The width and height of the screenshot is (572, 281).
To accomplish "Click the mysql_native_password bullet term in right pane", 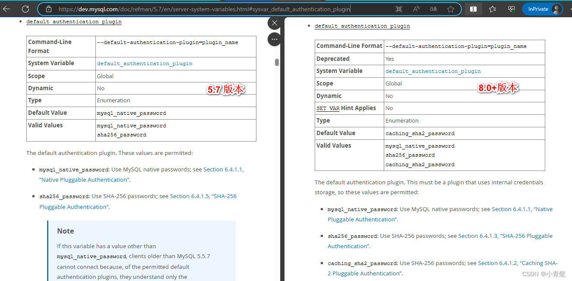I will coord(362,209).
